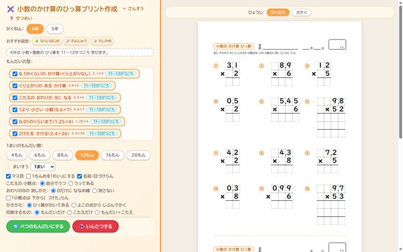Select もんだいだけ print option
Screen dimensions: 403x252
click(x=37, y=212)
